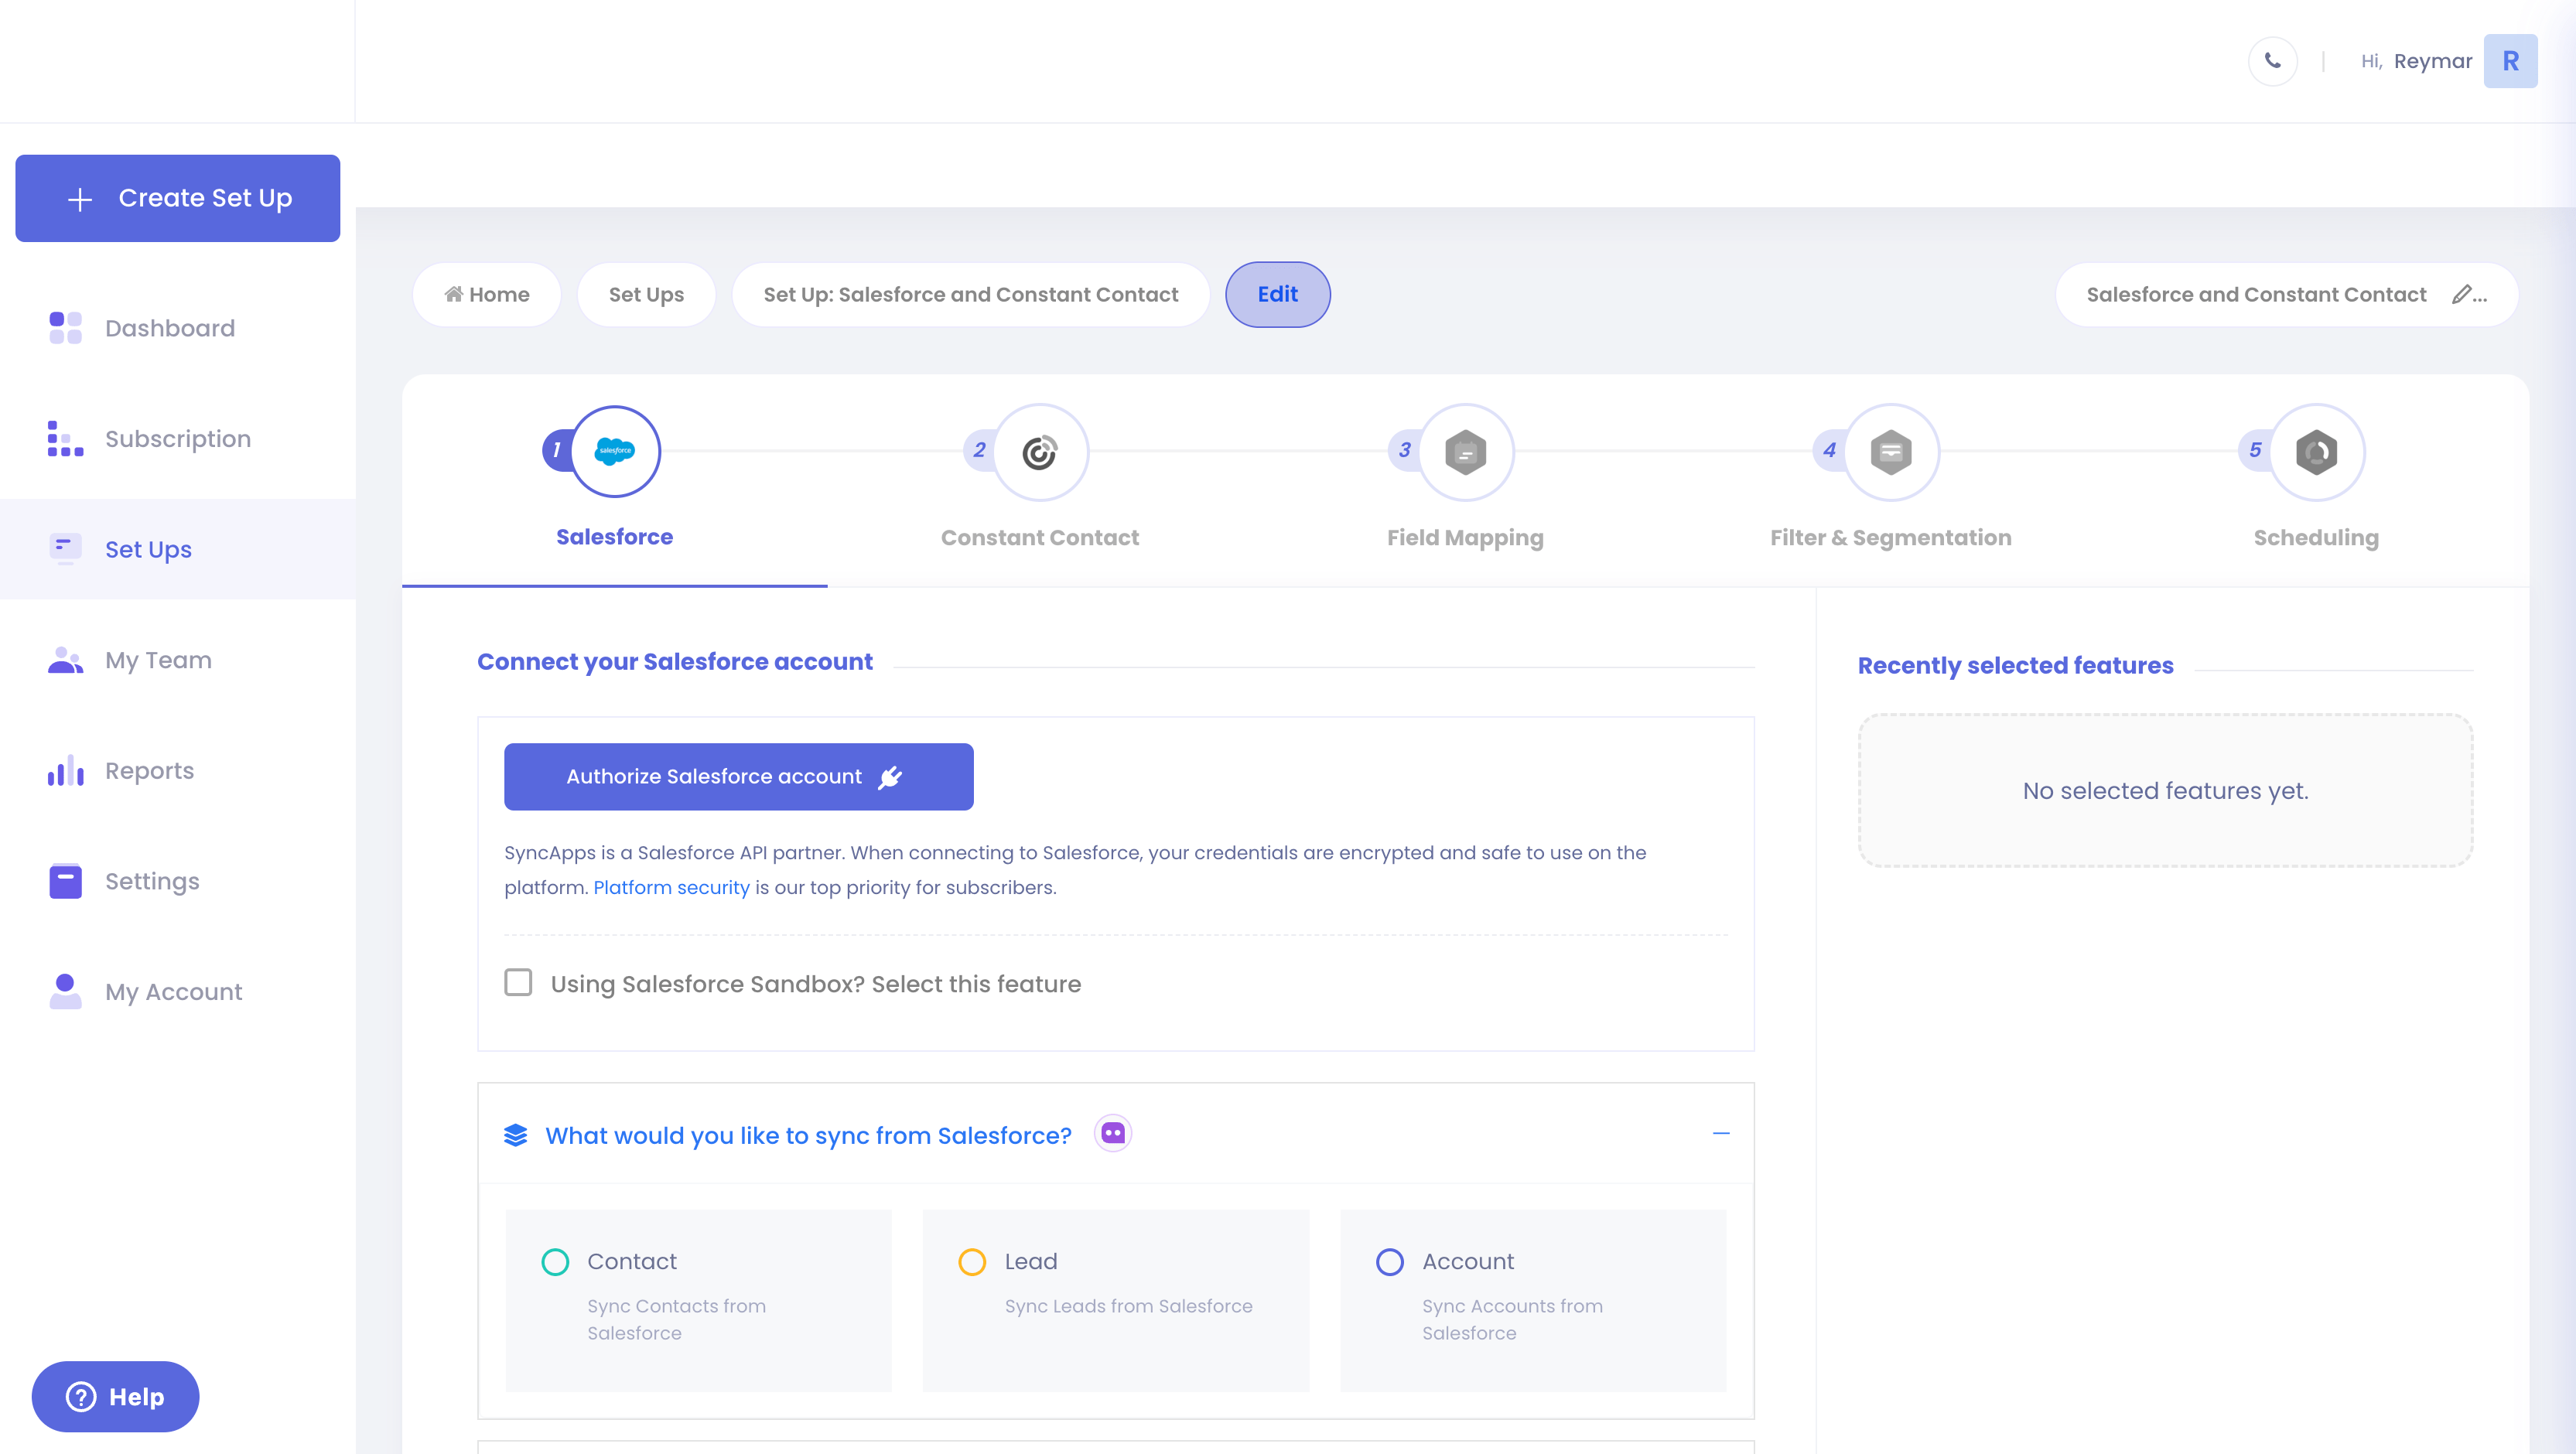This screenshot has width=2576, height=1454.
Task: Click the Settings sidebar icon
Action: click(65, 881)
